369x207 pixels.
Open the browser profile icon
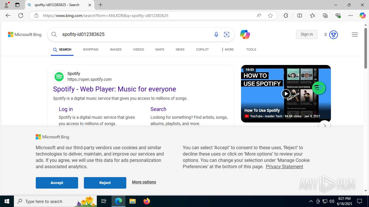(x=6, y=5)
